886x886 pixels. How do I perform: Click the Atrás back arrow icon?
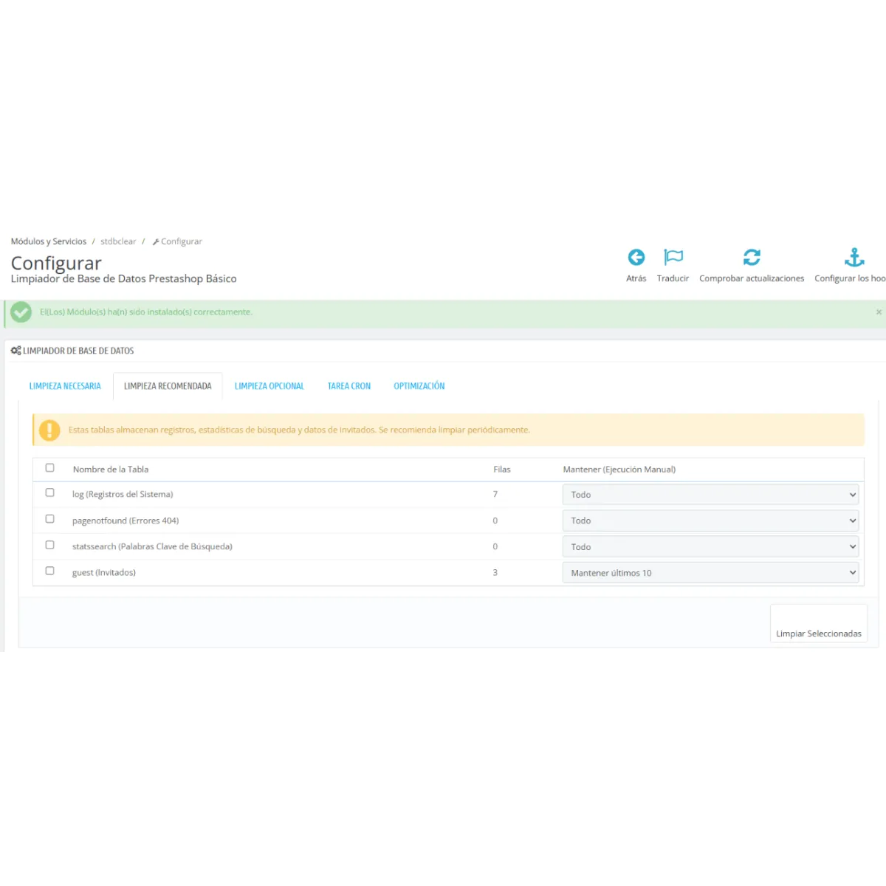coord(636,257)
